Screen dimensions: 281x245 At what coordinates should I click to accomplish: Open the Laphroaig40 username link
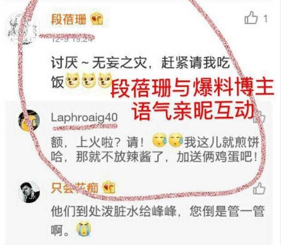click(x=84, y=118)
